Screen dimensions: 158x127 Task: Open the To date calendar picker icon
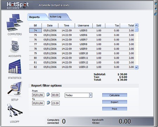[48, 103]
